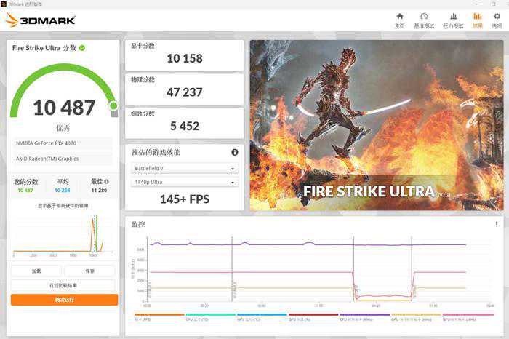
Task: Click the 3DMark logo in header
Action: tap(40, 20)
